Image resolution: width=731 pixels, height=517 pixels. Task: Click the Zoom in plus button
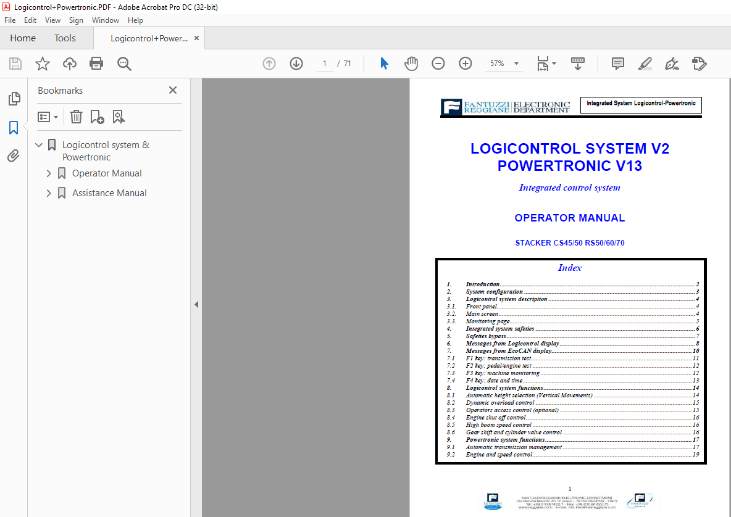click(466, 64)
